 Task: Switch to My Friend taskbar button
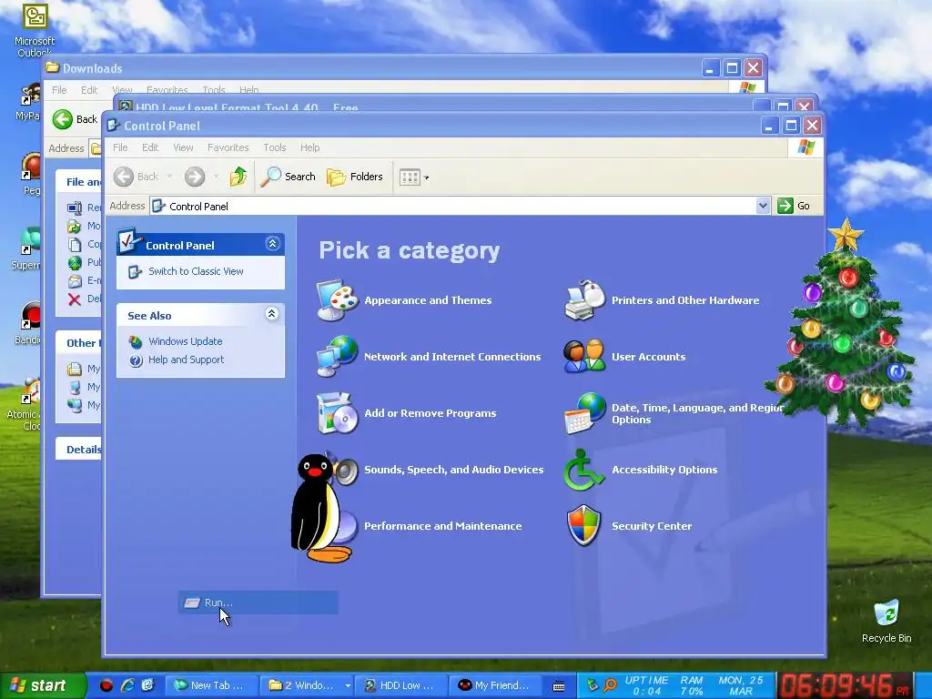[496, 685]
